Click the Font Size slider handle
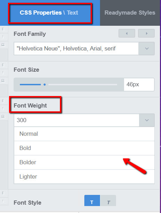 45,85
